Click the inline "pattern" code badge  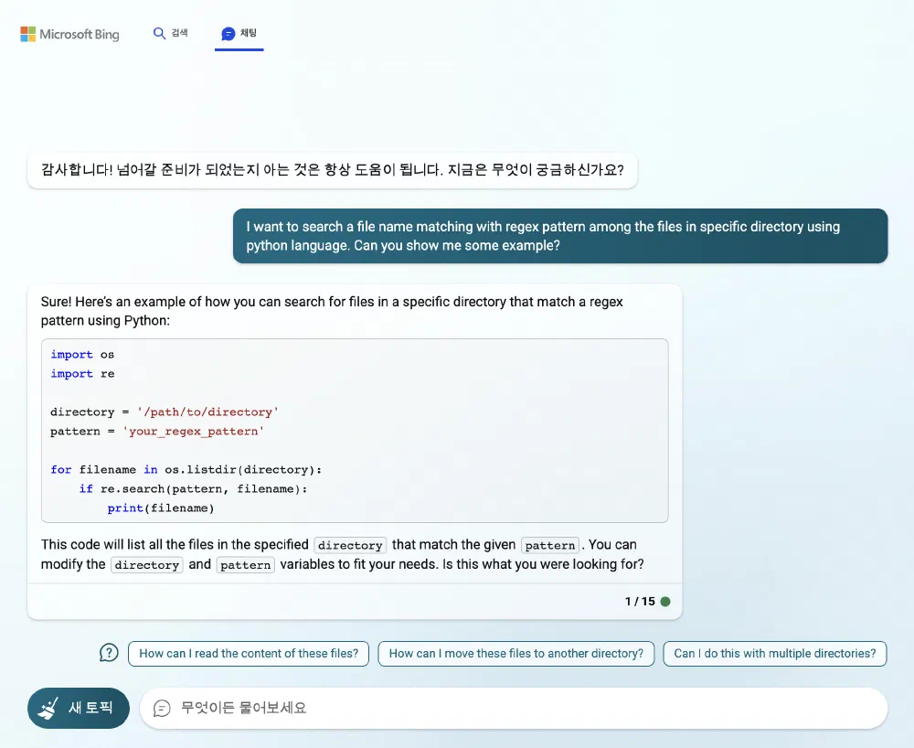coord(549,545)
